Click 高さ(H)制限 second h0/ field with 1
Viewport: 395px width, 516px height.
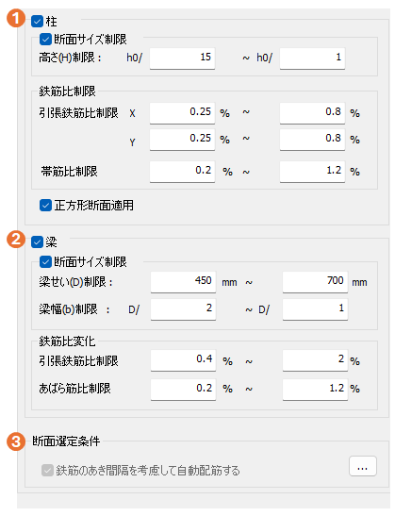[x=312, y=58]
